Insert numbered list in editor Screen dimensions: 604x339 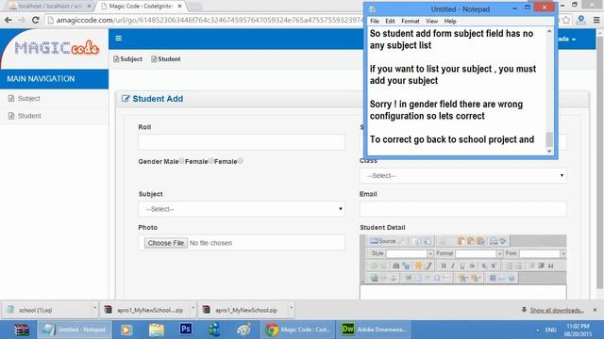(510, 266)
